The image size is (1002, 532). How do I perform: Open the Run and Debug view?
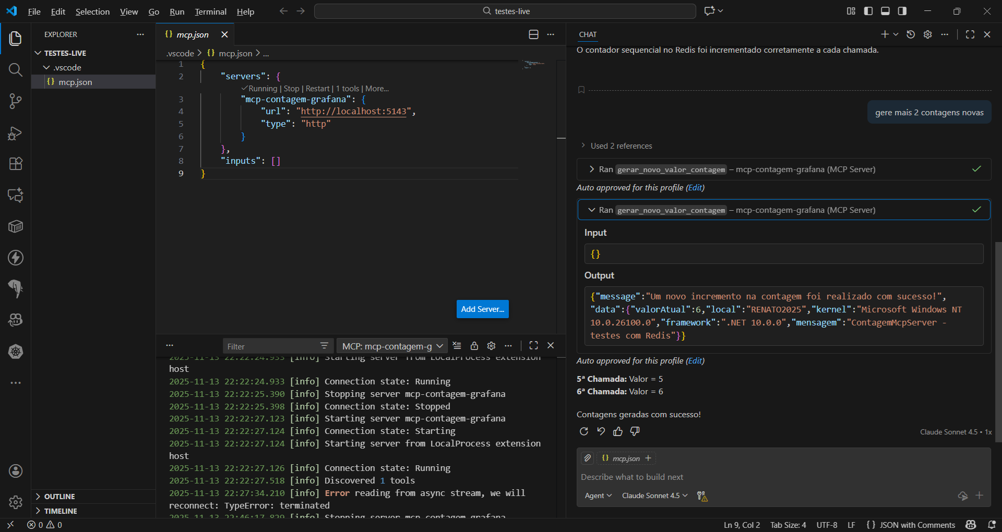[x=16, y=134]
